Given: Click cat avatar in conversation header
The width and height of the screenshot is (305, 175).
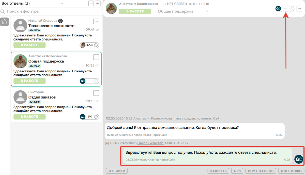Looking at the screenshot, I should click(x=111, y=8).
